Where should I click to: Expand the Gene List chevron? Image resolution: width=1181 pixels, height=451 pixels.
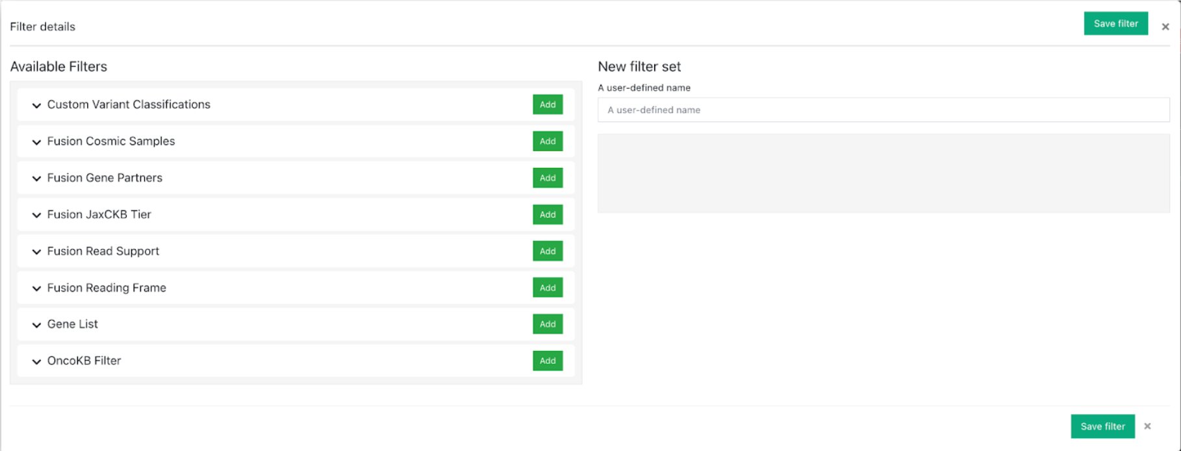click(x=36, y=324)
